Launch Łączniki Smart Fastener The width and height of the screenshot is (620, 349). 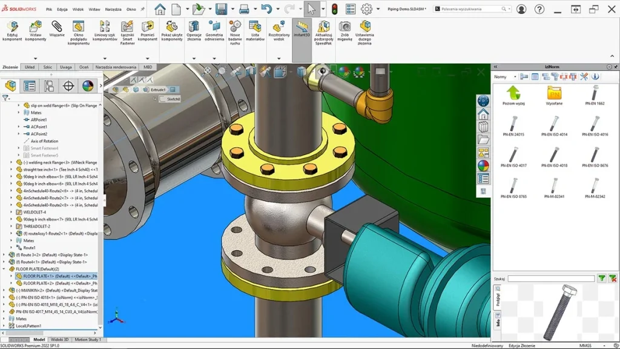tap(127, 33)
